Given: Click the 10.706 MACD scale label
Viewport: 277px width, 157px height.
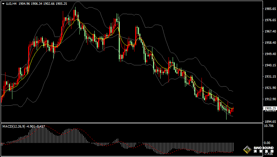Looking at the screenshot, I should pos(269,126).
